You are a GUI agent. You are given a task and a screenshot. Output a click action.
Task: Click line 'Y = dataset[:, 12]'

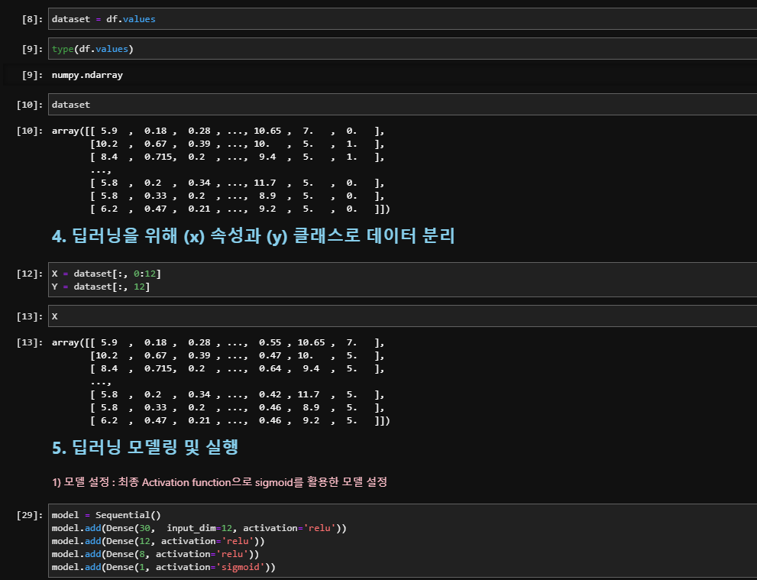tap(100, 287)
